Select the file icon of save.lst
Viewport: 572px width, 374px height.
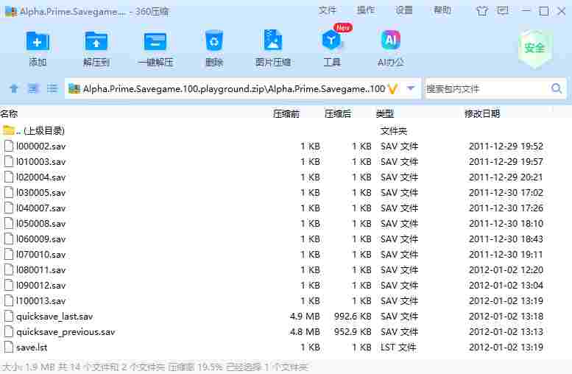pyautogui.click(x=9, y=347)
